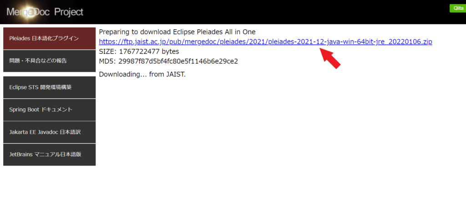The height and width of the screenshot is (216, 466).
Task: Click the Downloading… from JAIST message
Action: 142,74
